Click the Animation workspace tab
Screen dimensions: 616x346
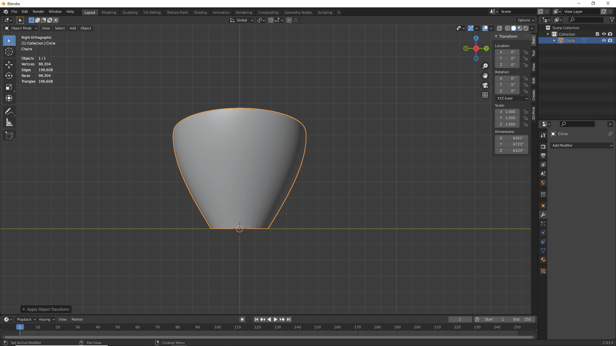tap(221, 12)
